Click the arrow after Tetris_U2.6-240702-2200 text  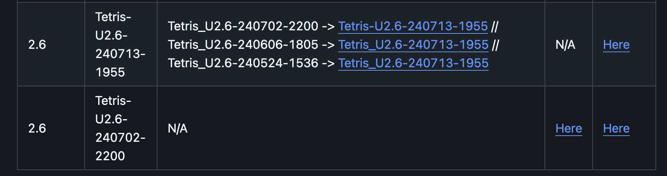(x=328, y=26)
